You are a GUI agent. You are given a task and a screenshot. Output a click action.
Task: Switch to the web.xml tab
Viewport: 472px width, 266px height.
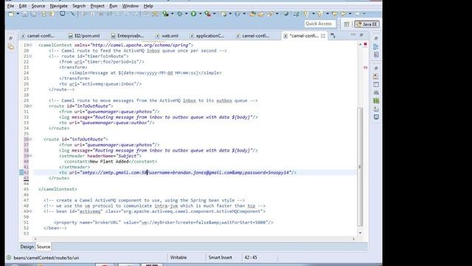pyautogui.click(x=167, y=35)
